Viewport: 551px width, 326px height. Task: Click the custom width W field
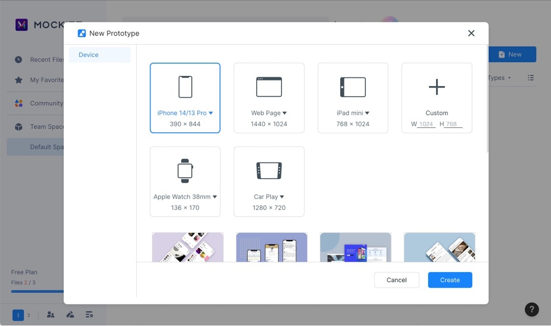pos(426,124)
